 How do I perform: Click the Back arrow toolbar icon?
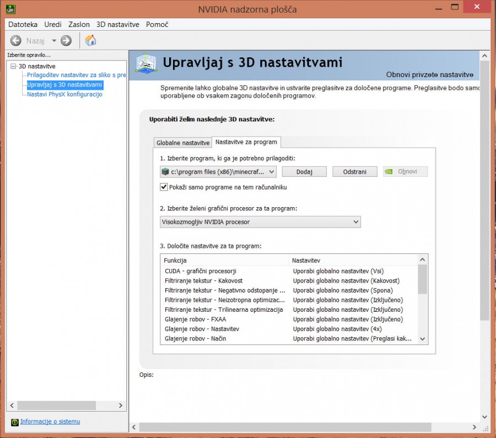point(16,40)
